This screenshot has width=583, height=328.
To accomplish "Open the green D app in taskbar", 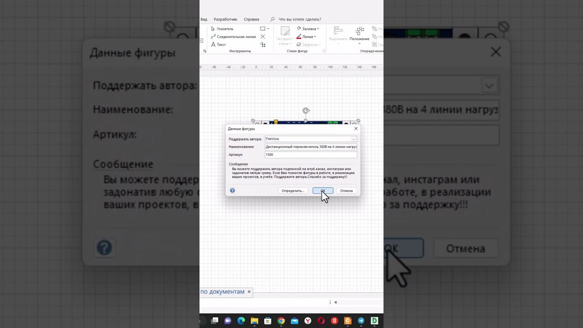I will click(x=374, y=321).
